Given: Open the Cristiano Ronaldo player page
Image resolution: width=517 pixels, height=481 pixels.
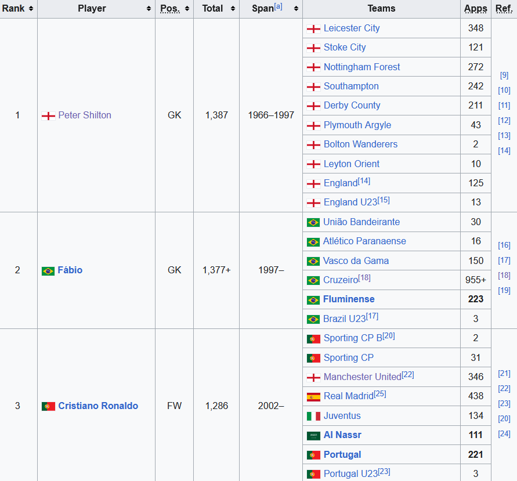Looking at the screenshot, I should [x=98, y=406].
